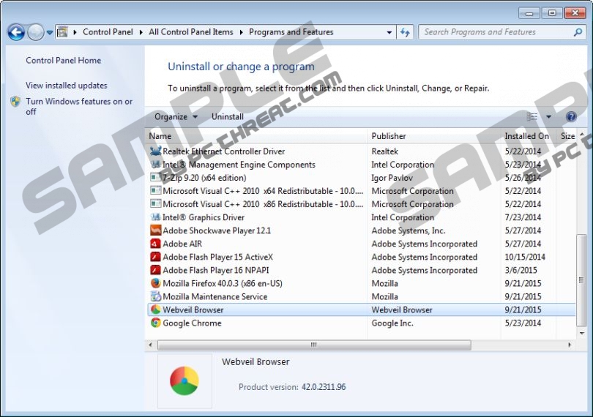593x417 pixels.
Task: Open recent pages dropdown arrow
Action: (x=50, y=32)
